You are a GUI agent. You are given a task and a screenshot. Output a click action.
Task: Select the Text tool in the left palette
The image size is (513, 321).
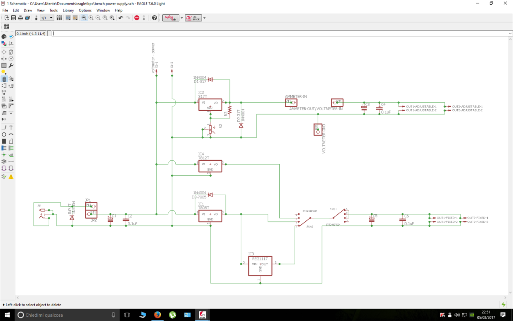click(11, 128)
